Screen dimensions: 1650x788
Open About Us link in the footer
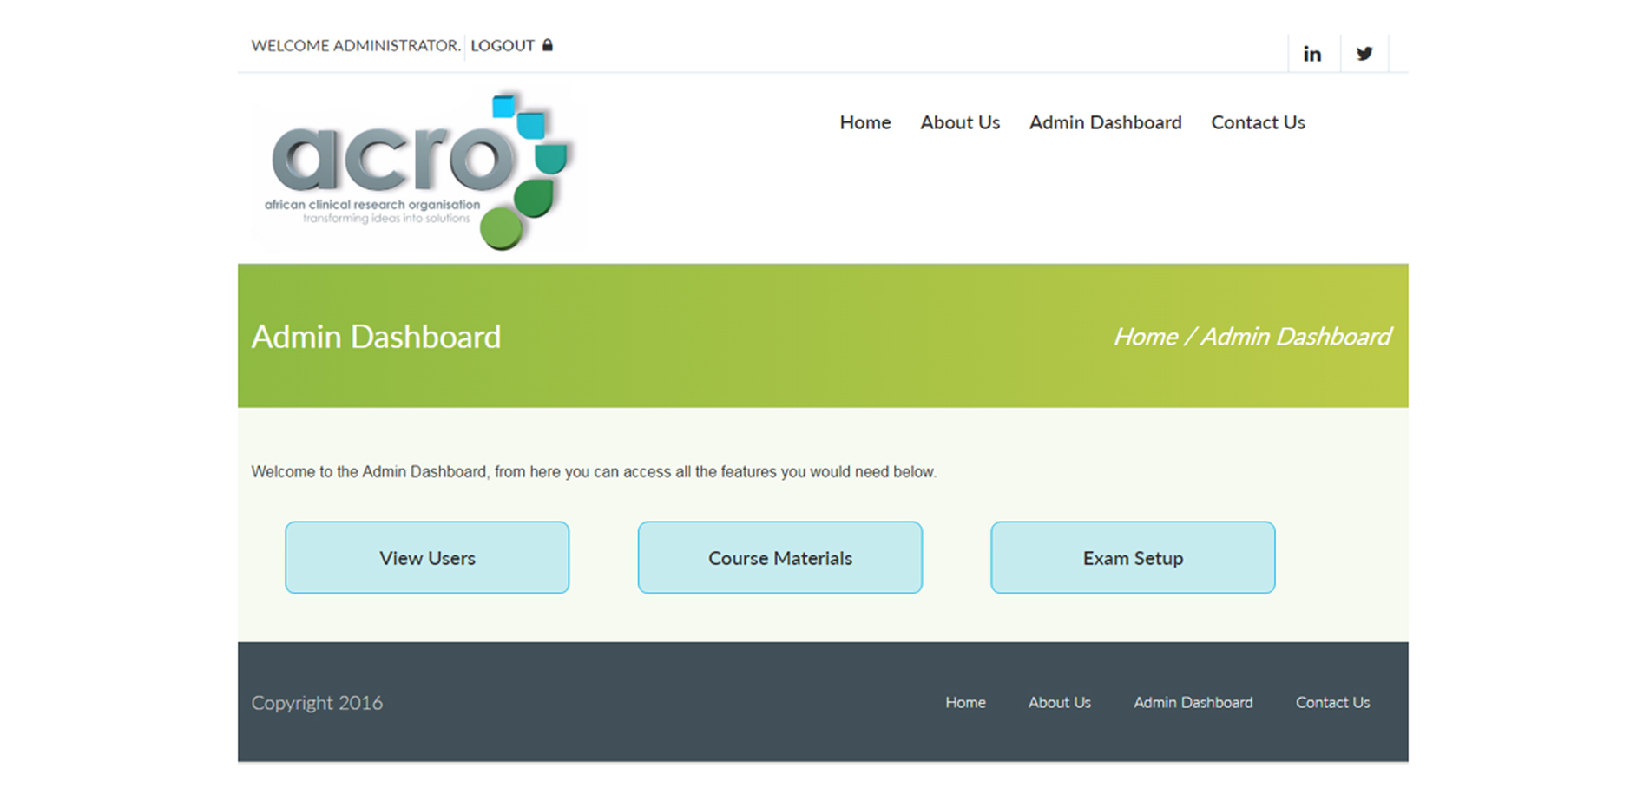[x=1059, y=702]
